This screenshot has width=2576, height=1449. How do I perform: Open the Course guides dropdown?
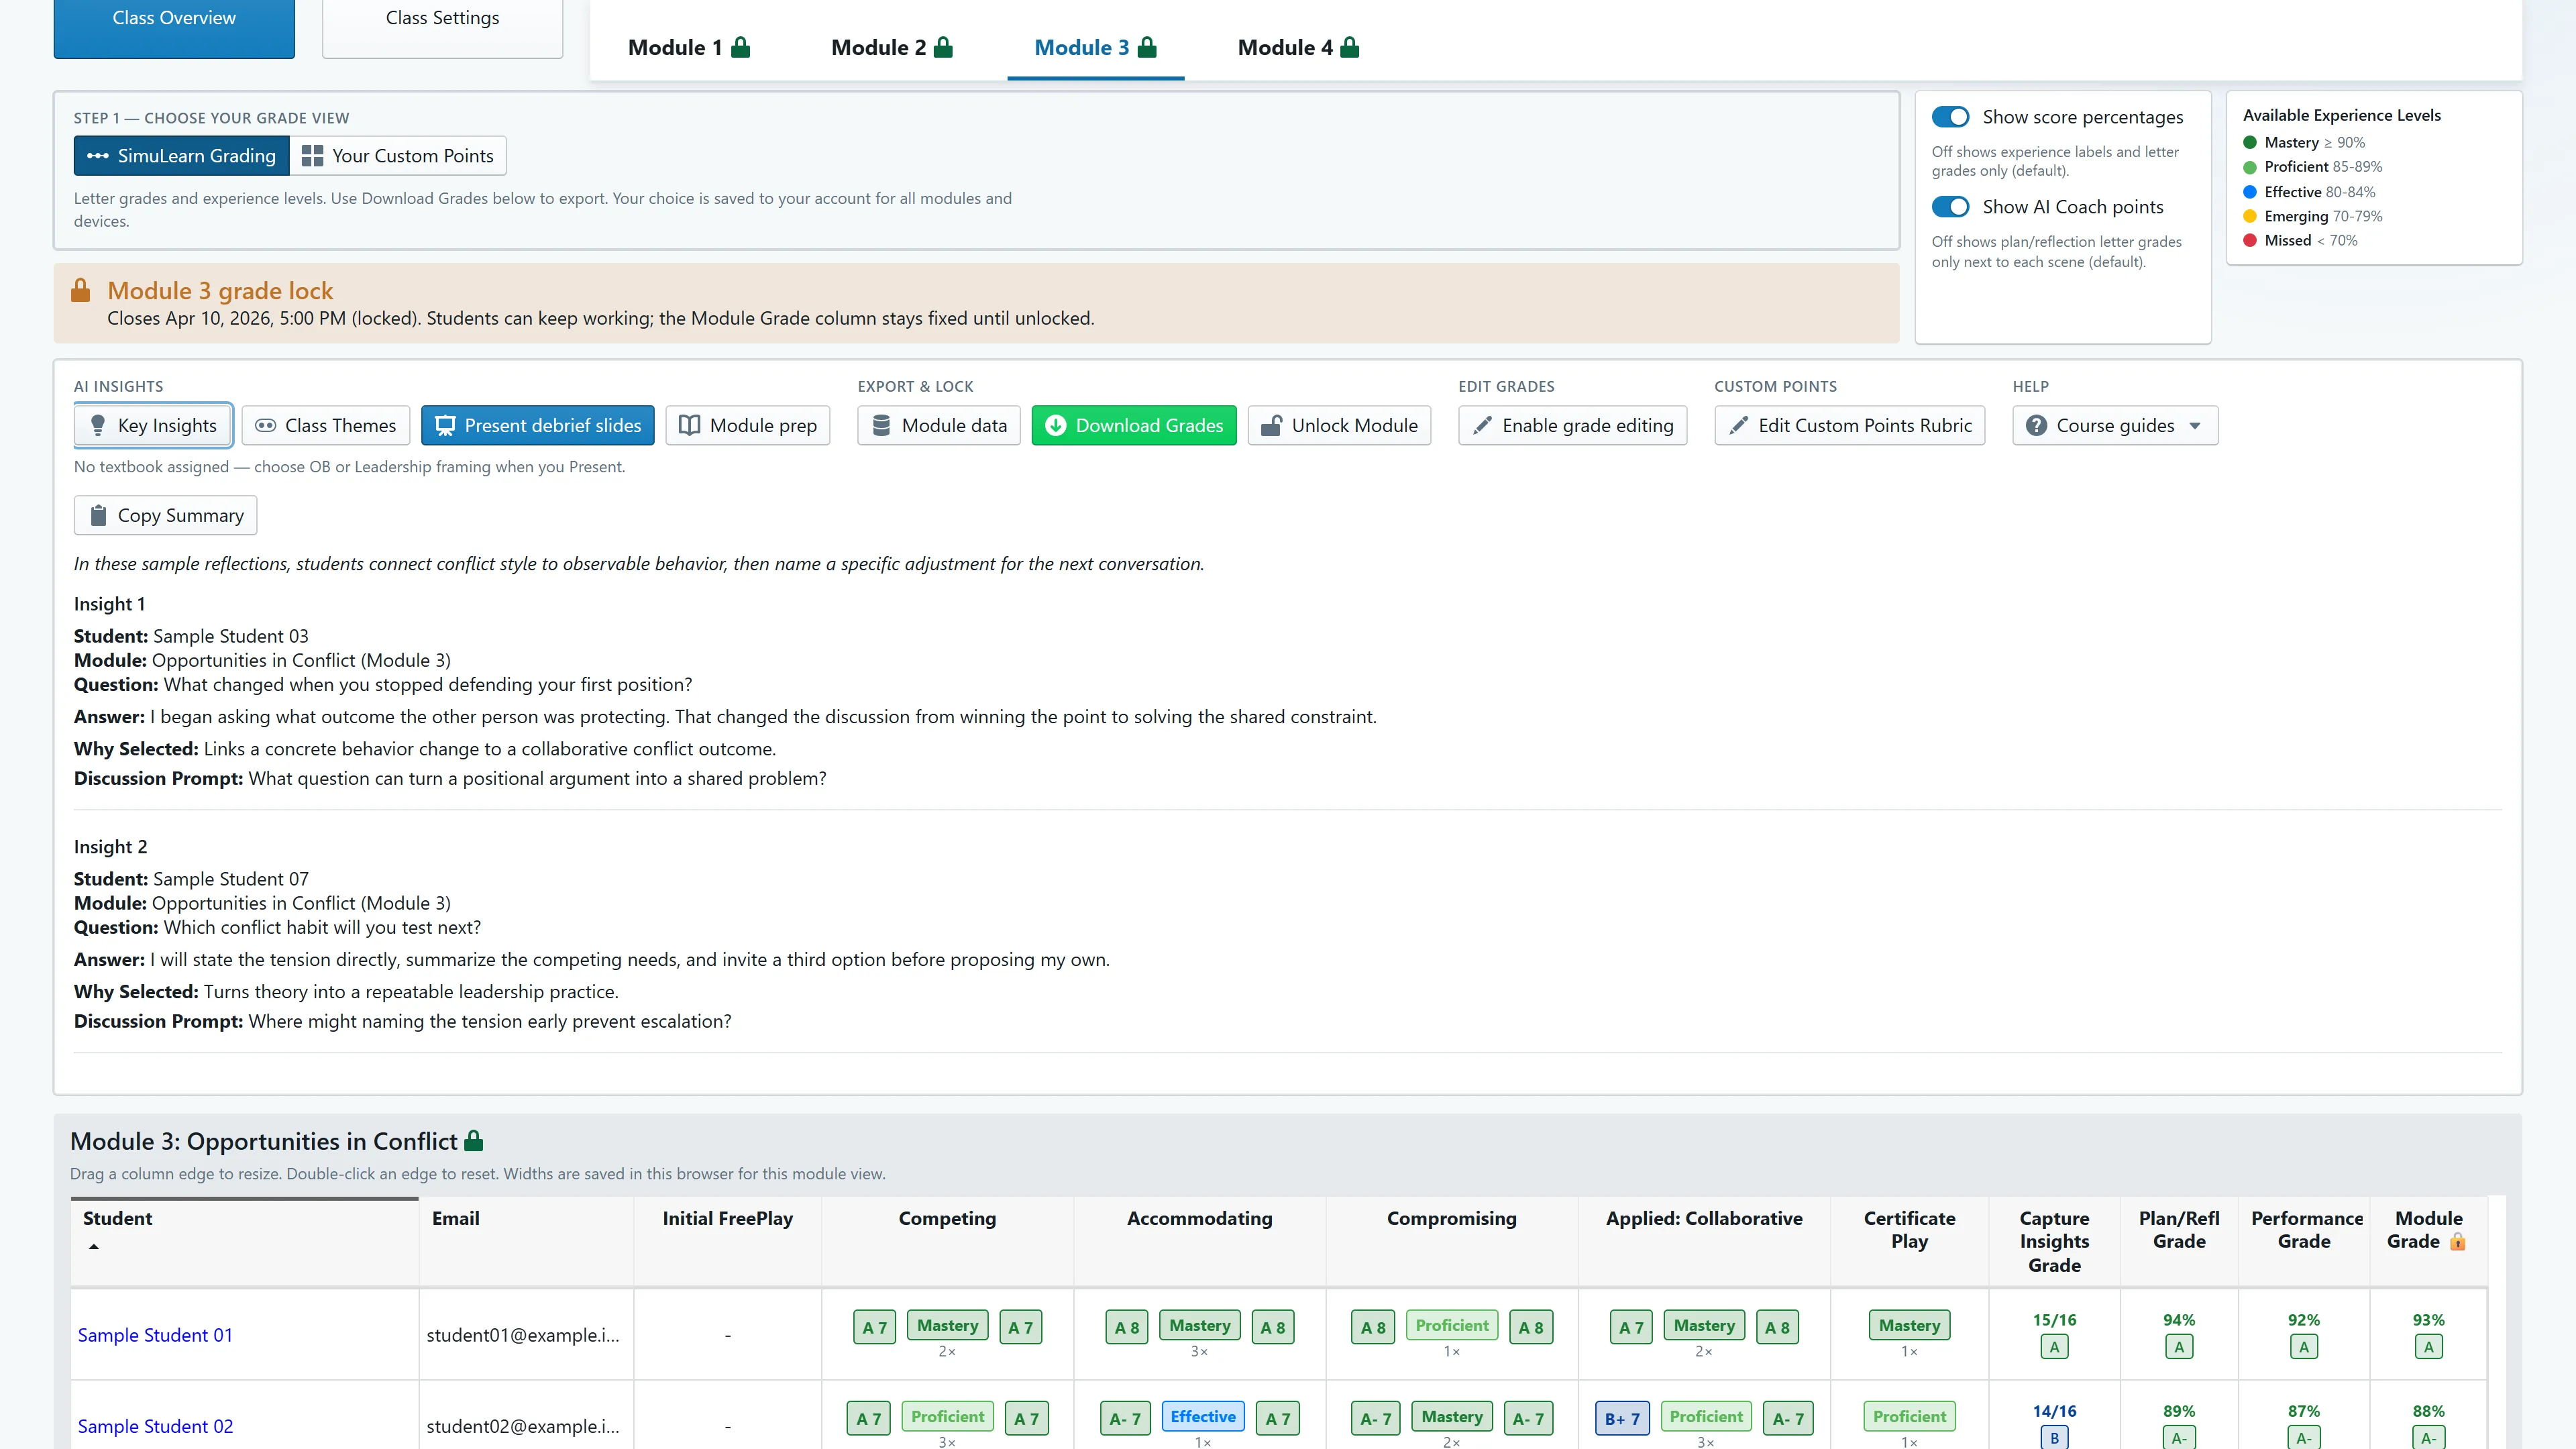pyautogui.click(x=2114, y=425)
